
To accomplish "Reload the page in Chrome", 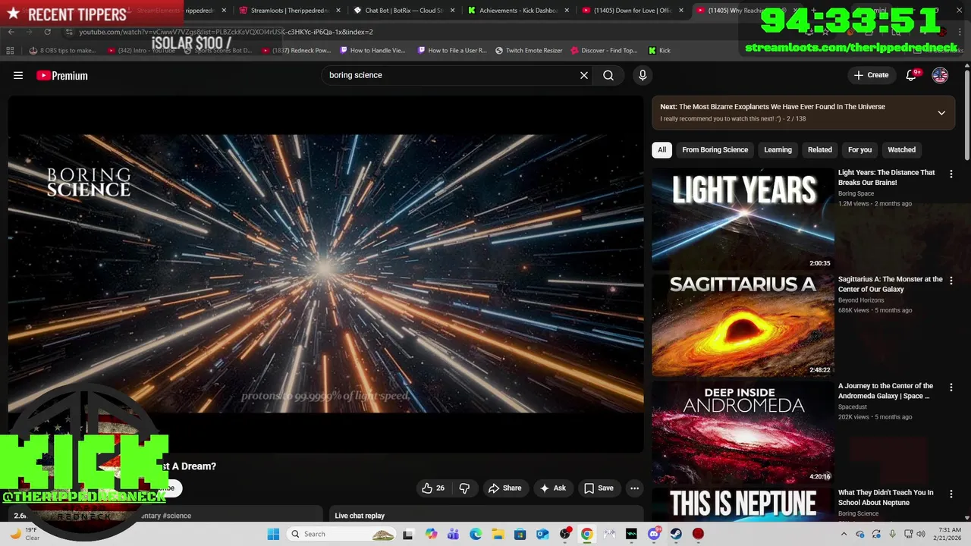I will click(47, 32).
